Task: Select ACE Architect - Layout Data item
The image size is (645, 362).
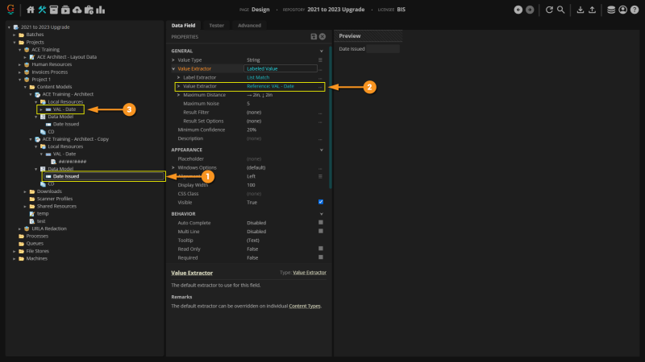Action: 67,57
